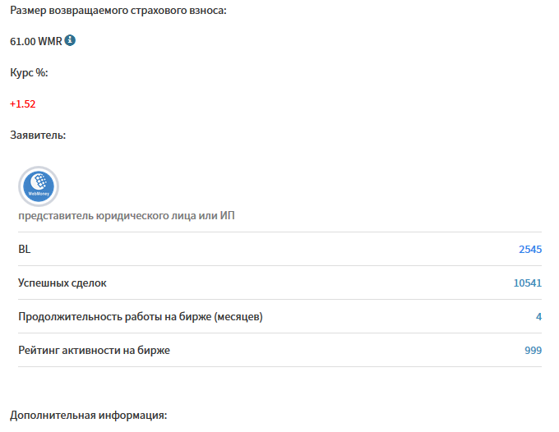This screenshot has height=432, width=559.
Task: Click the 'Курс %:' label
Action: (x=29, y=72)
